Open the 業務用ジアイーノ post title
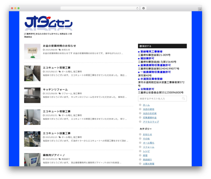 (x=54, y=155)
